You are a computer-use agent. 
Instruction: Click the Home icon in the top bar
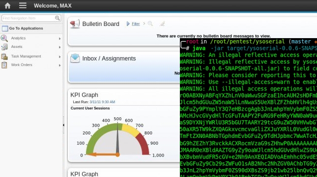(7, 5)
